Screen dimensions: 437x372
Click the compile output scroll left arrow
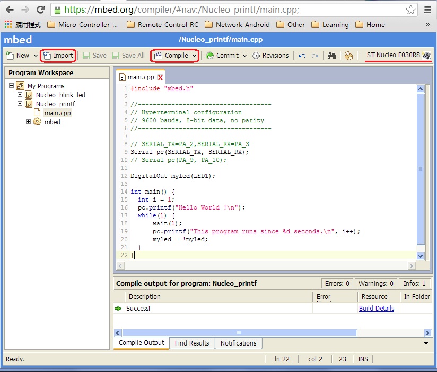[117, 333]
